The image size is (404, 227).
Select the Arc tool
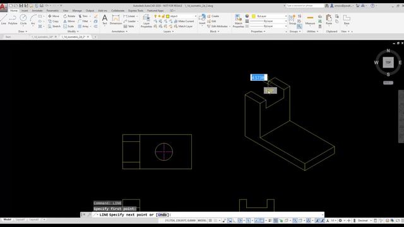click(33, 20)
